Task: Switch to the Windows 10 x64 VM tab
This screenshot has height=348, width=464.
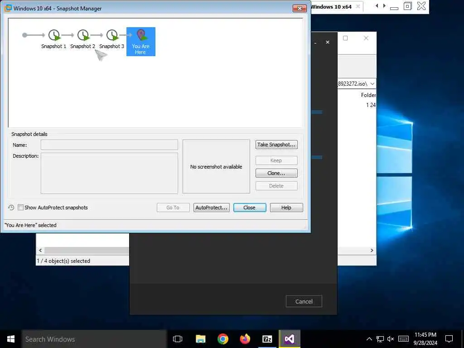Action: click(331, 7)
